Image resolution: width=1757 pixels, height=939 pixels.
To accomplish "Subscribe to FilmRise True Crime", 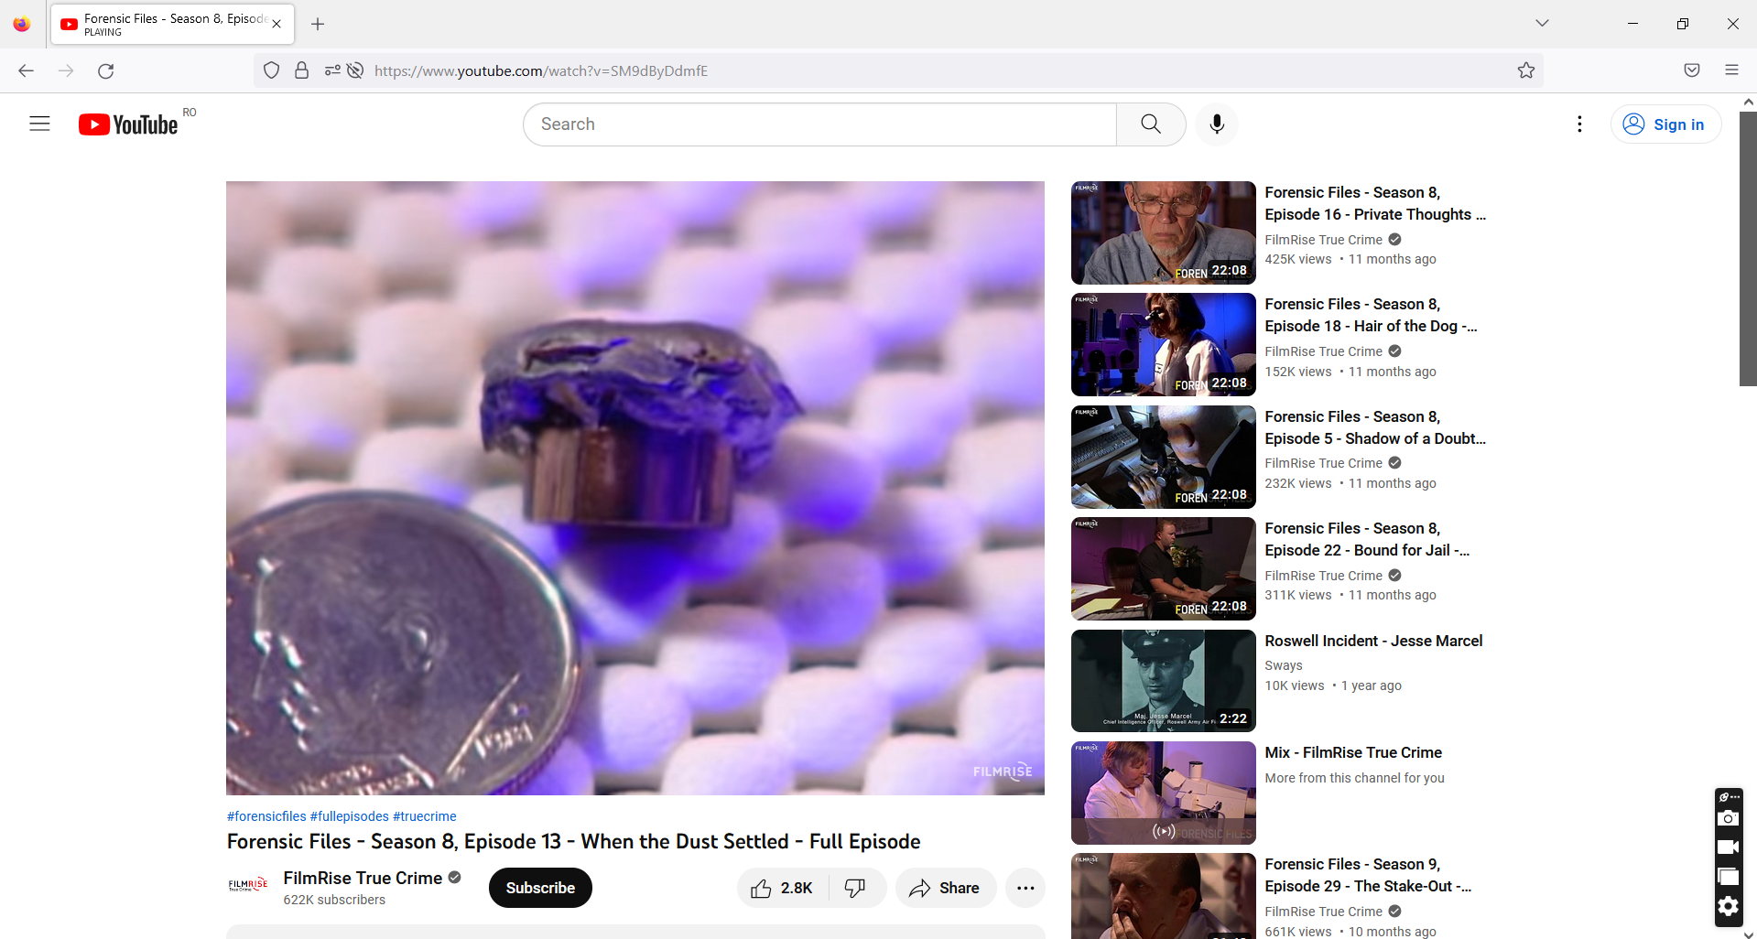I will (x=539, y=887).
